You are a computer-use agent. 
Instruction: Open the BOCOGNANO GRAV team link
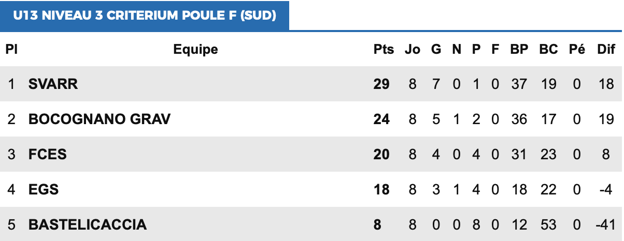[100, 119]
